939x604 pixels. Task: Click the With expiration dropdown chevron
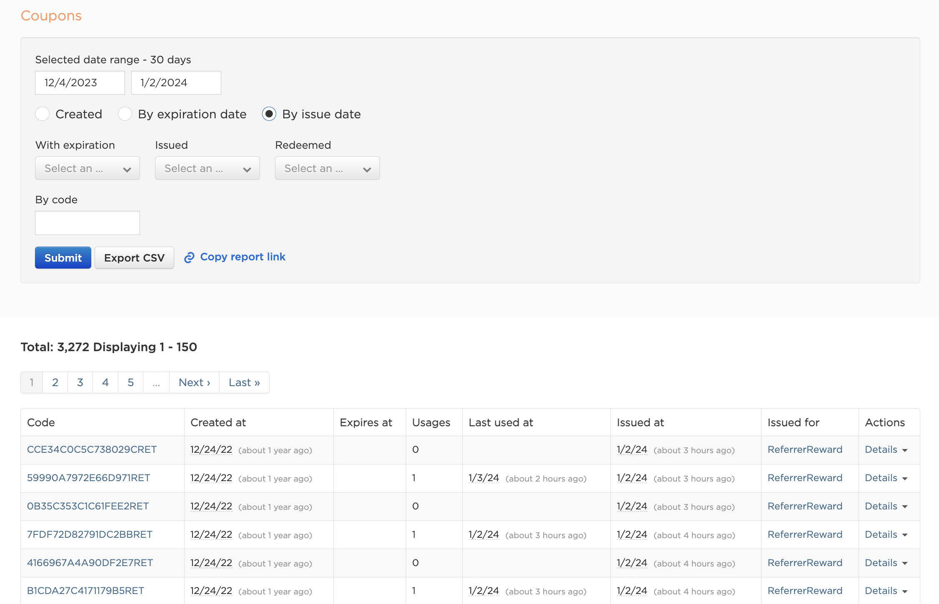(127, 169)
